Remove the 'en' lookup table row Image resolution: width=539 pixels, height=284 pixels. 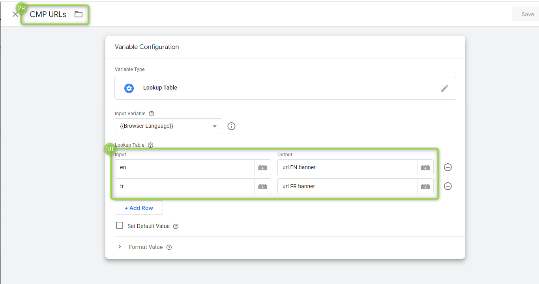point(448,167)
